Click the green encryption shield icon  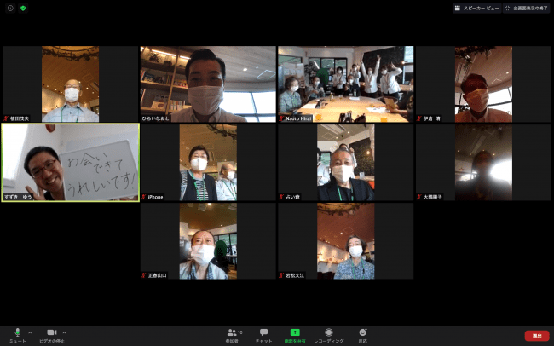click(x=23, y=9)
